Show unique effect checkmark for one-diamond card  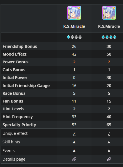click(x=74, y=133)
